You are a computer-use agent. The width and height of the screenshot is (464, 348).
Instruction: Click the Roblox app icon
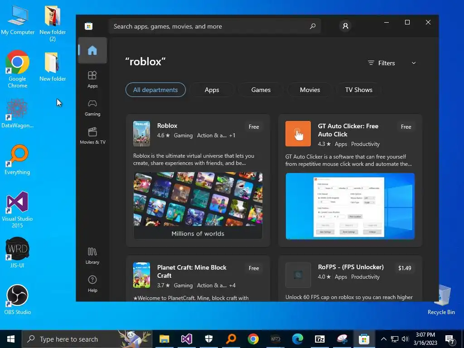pyautogui.click(x=141, y=134)
